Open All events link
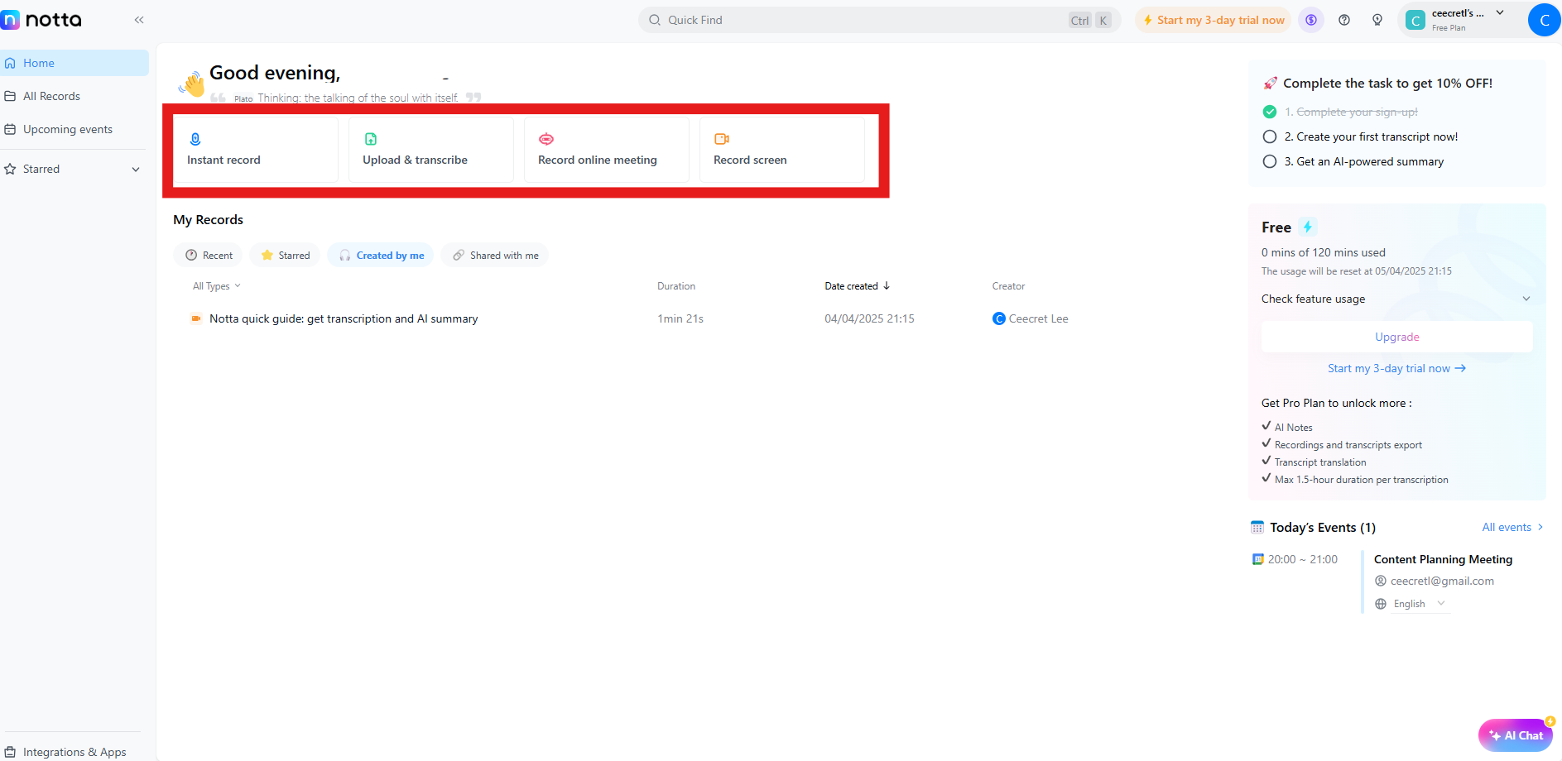The height and width of the screenshot is (761, 1562). tap(1507, 527)
